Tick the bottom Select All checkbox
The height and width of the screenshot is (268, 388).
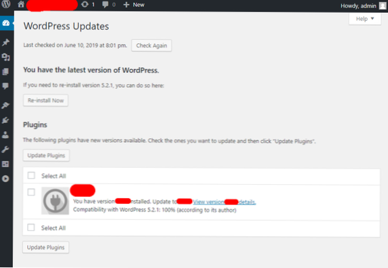[31, 227]
